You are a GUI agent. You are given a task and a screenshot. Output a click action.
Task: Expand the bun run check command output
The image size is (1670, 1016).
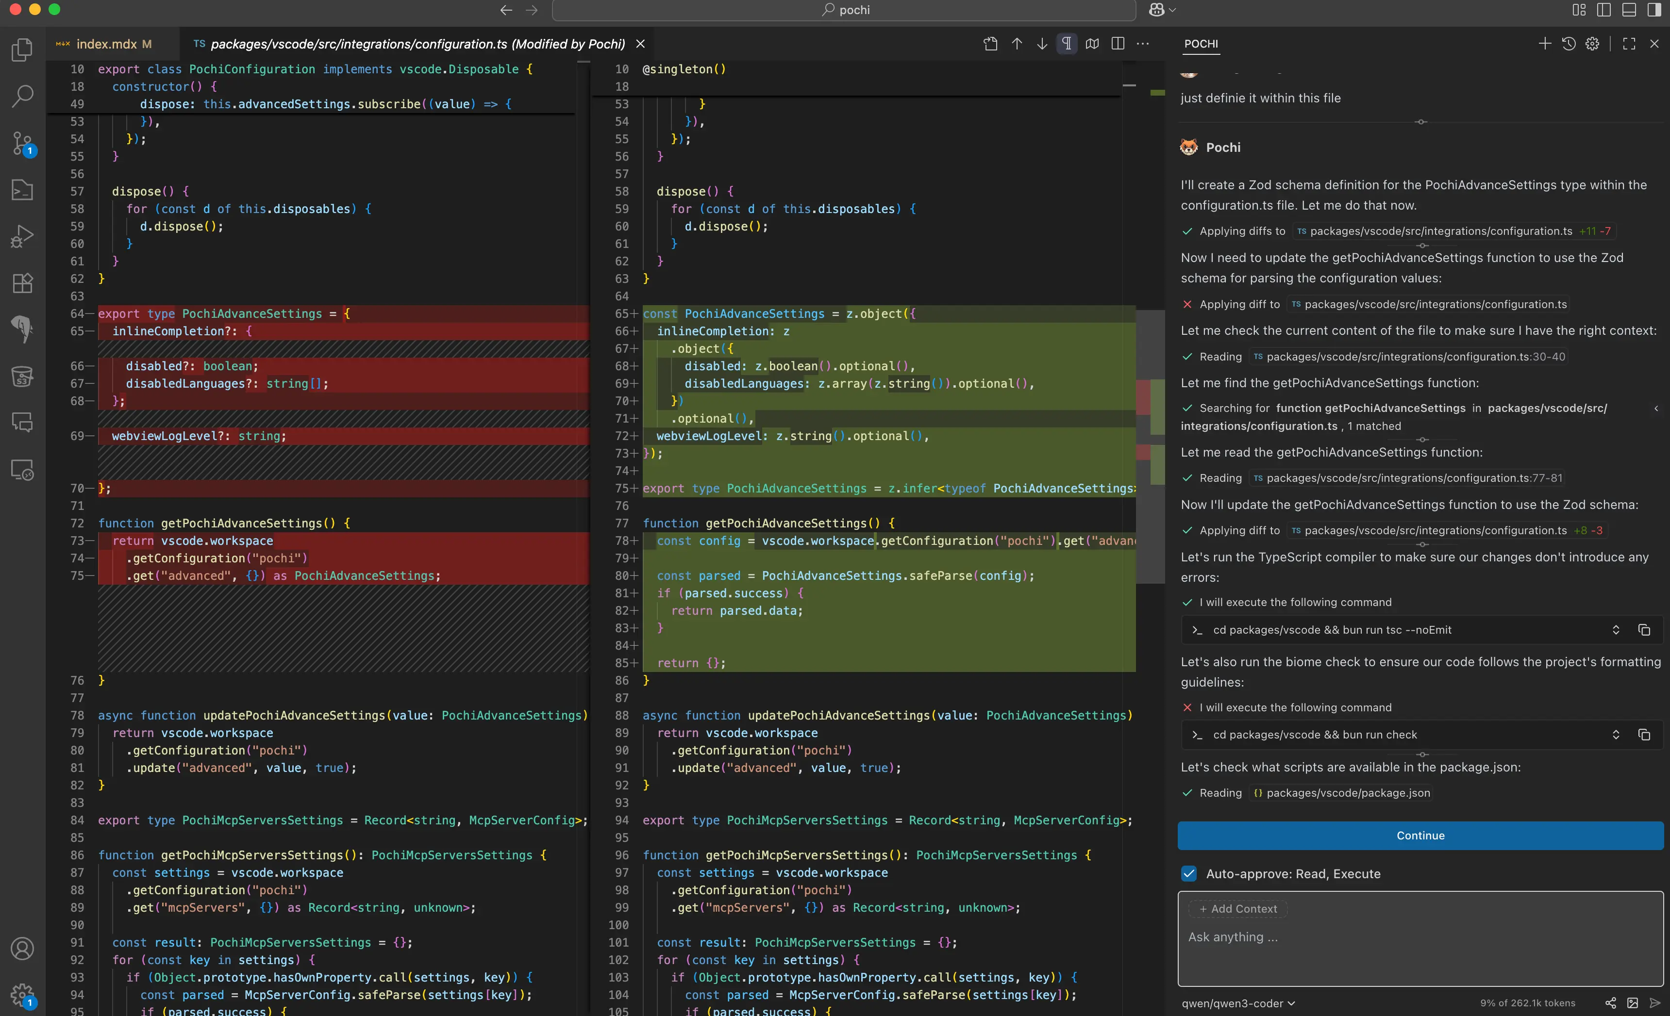1616,735
